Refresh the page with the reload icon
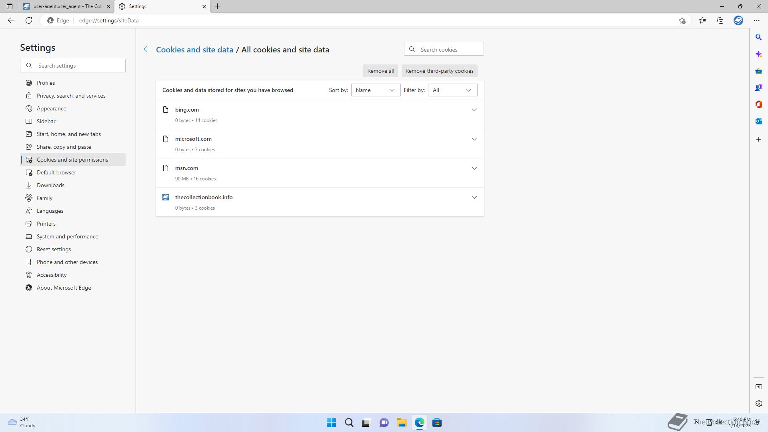768x432 pixels. (x=29, y=20)
